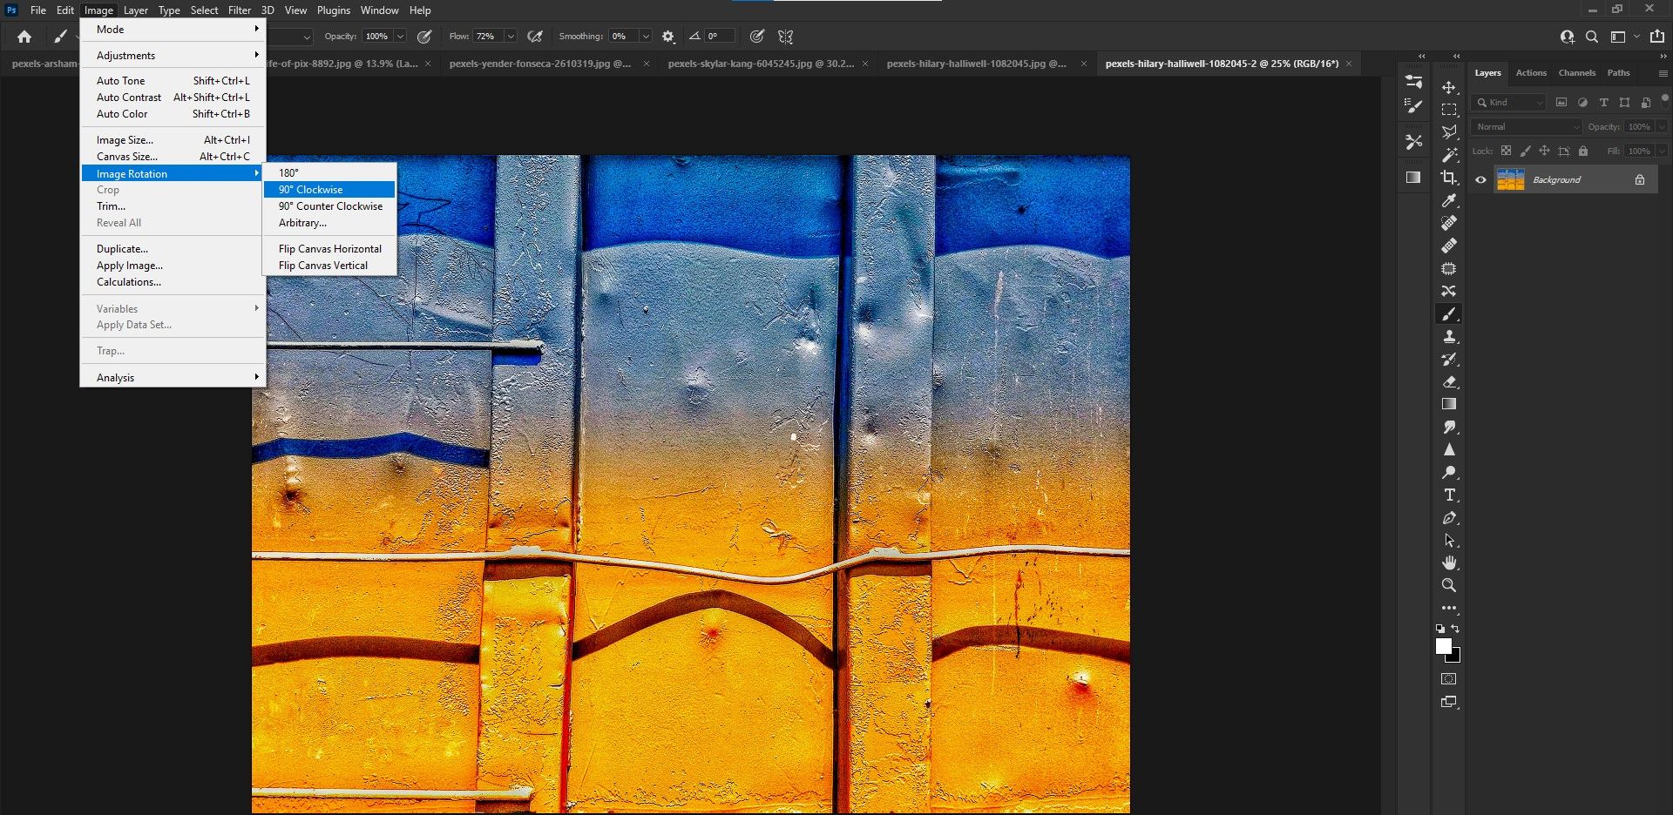Image resolution: width=1673 pixels, height=815 pixels.
Task: Hide the Background layer with eye icon
Action: point(1480,180)
